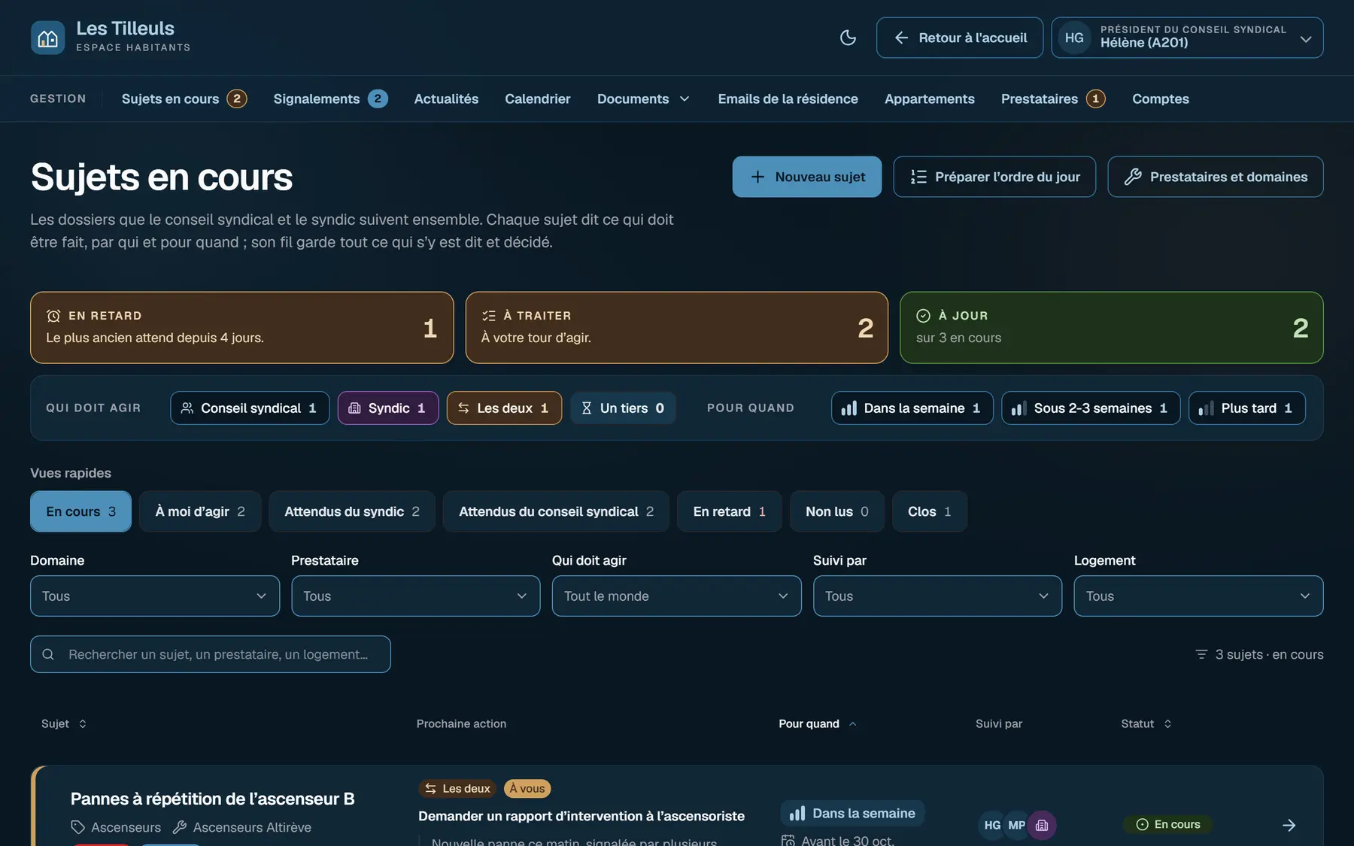Screen dimensions: 1354x846
Task: Toggle the Dans la semaine deadline filter
Action: pyautogui.click(x=912, y=408)
